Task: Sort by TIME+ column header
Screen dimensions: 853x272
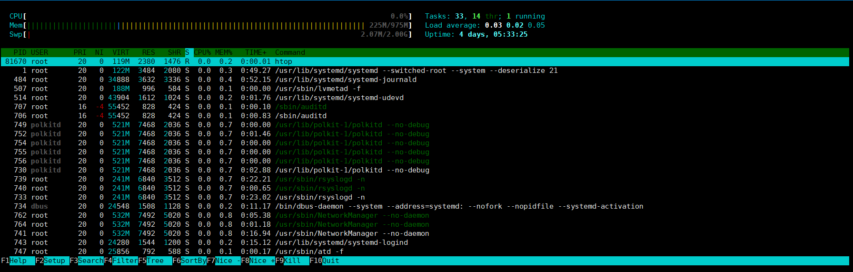Action: tap(256, 52)
